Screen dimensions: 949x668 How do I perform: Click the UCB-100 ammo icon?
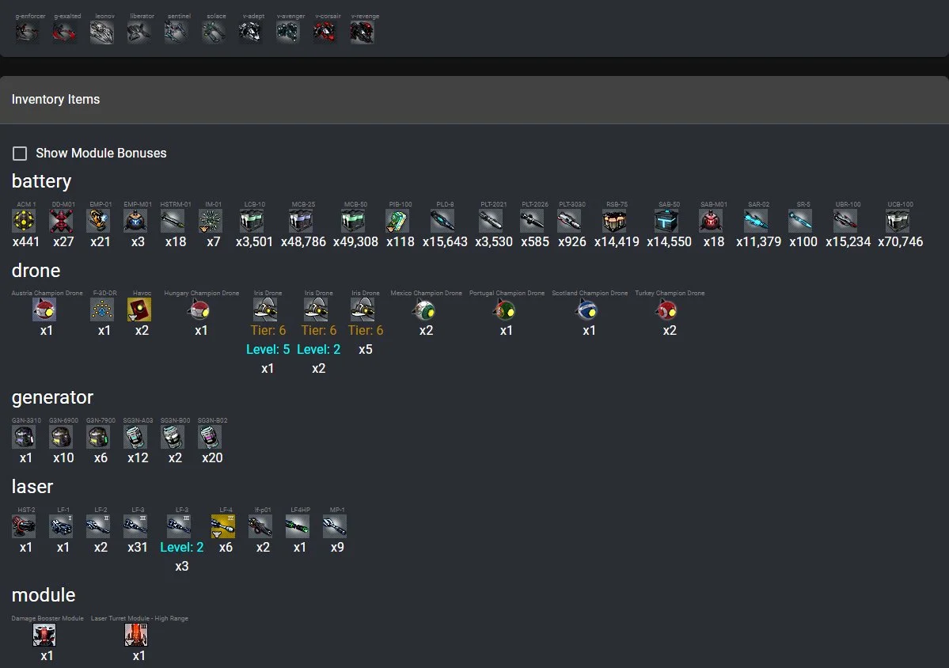tap(898, 221)
